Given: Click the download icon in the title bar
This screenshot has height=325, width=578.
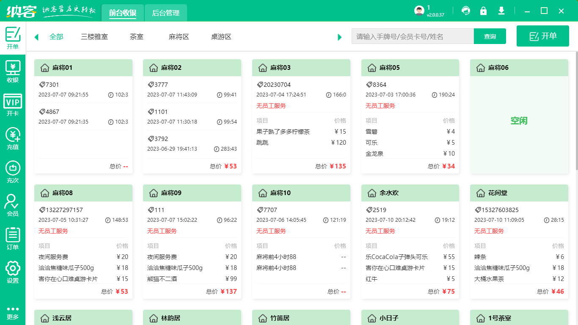Looking at the screenshot, I should coord(501,11).
